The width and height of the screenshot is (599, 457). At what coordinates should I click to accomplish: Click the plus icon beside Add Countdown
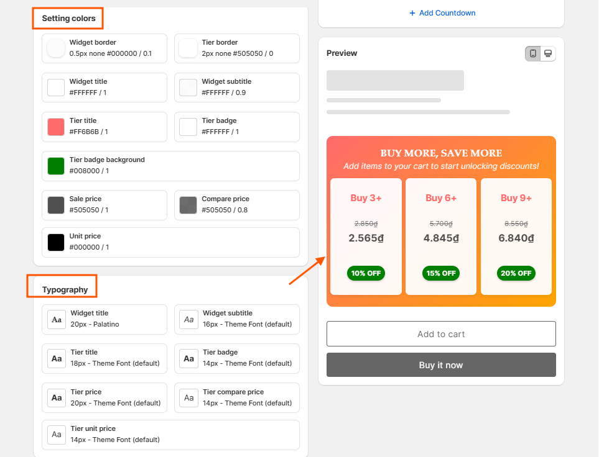pos(412,13)
